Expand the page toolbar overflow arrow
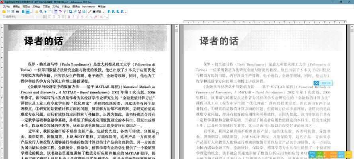 click(125, 12)
